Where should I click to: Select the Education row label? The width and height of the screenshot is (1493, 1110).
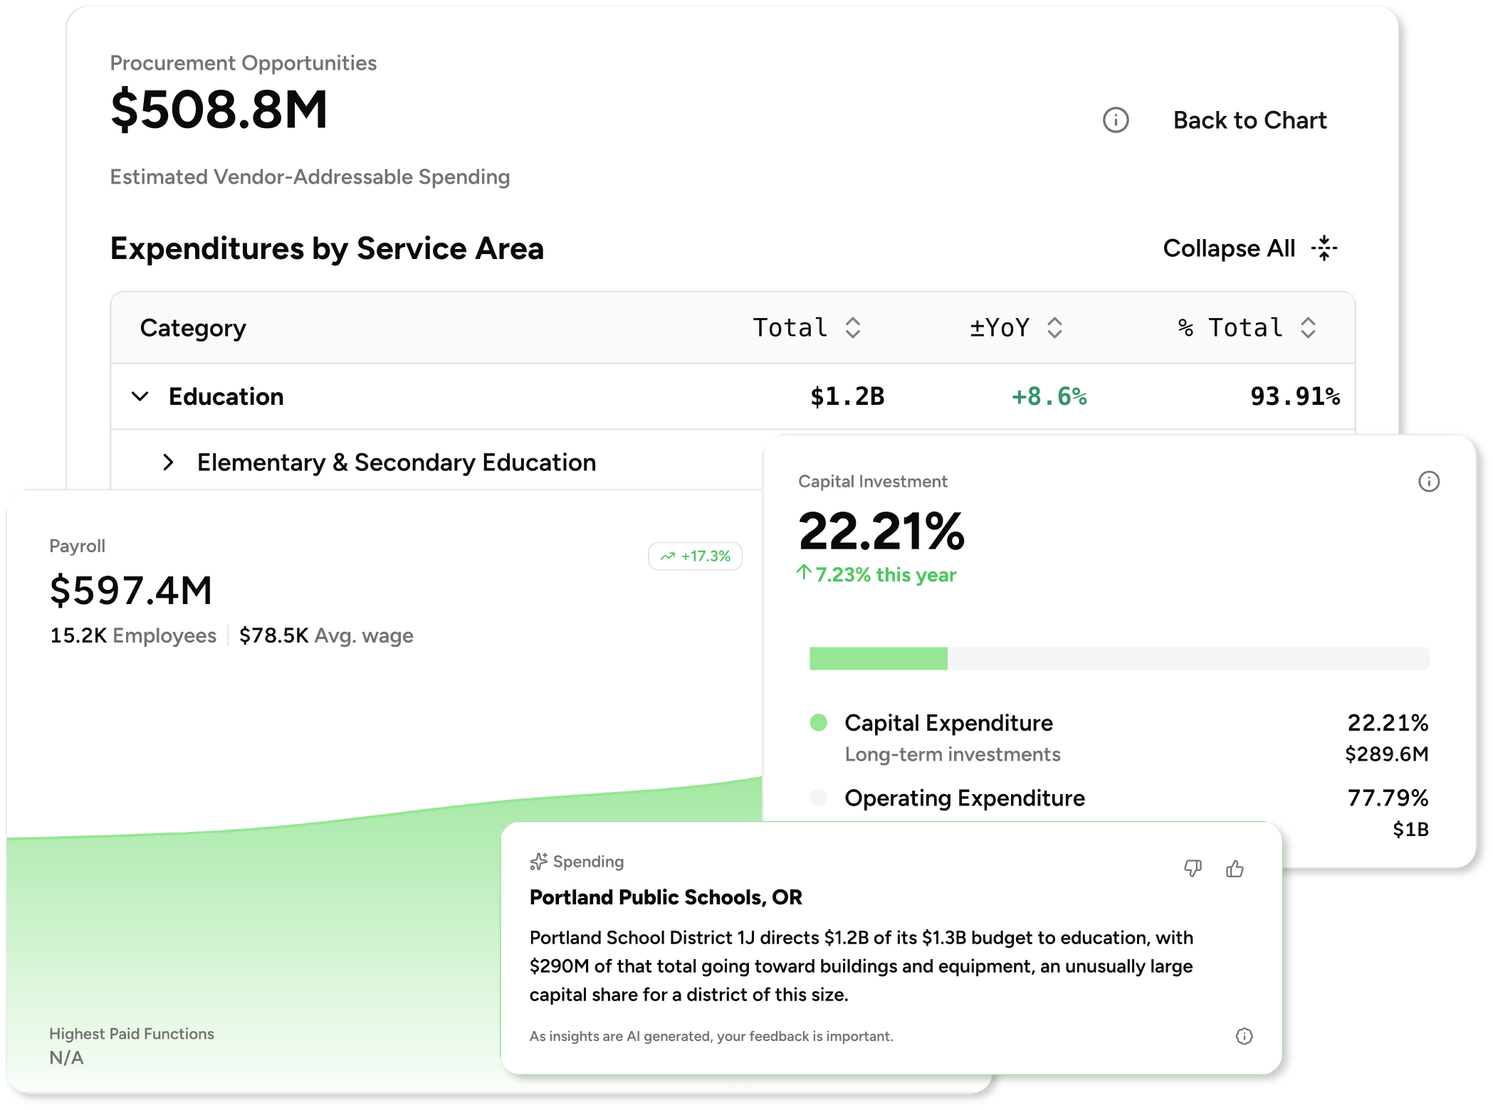(x=226, y=396)
